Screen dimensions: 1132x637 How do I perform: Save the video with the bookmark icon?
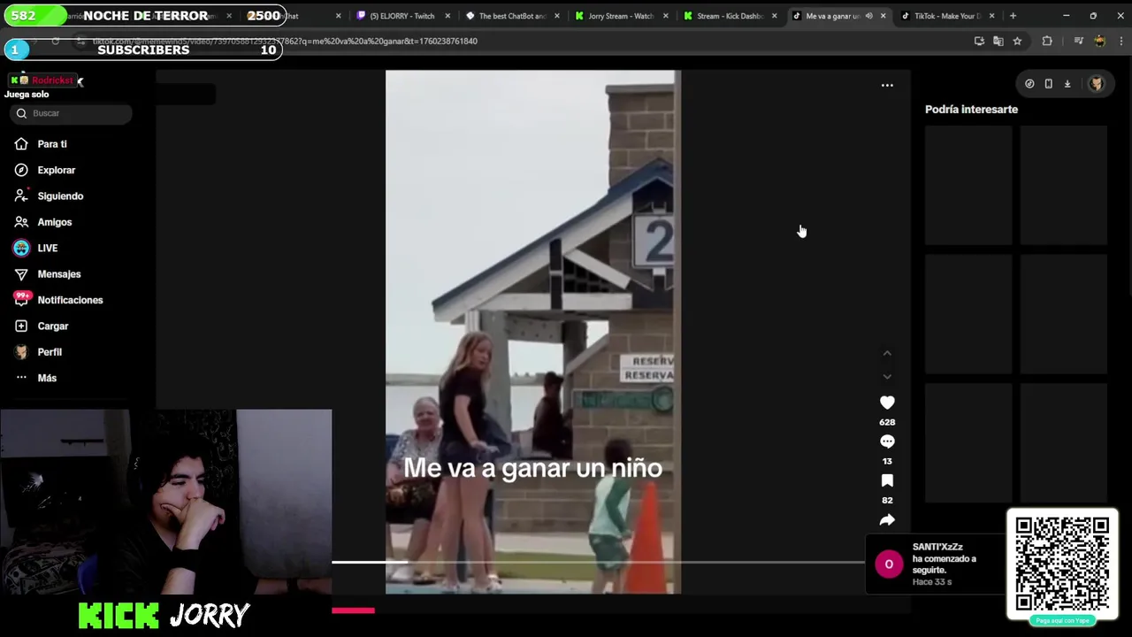(887, 480)
